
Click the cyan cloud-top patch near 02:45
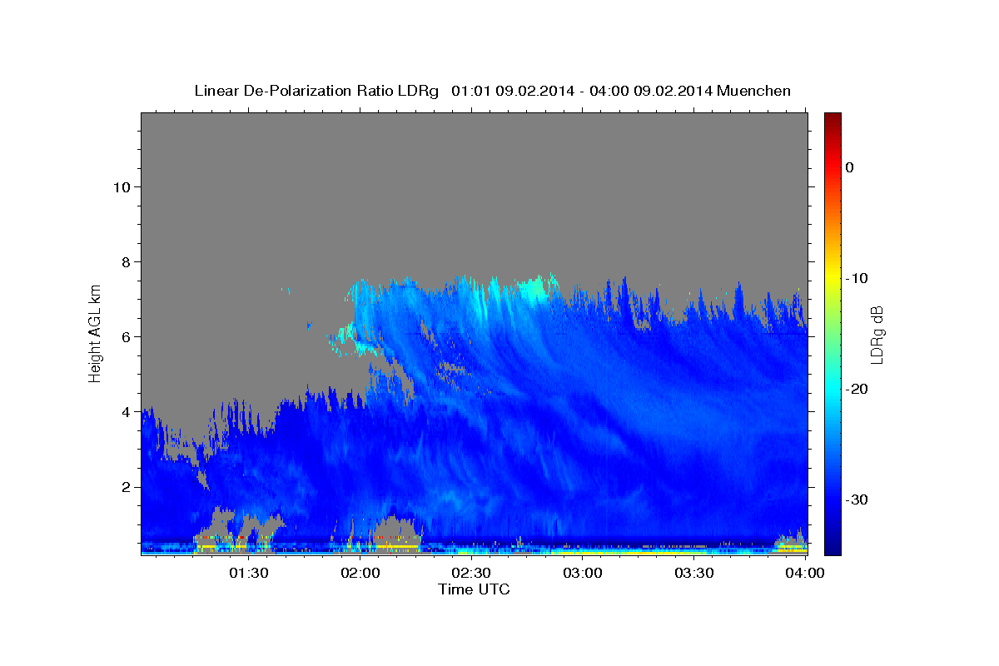[x=534, y=289]
